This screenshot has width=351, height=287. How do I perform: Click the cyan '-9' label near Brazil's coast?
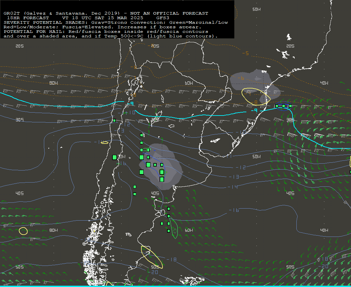[x=254, y=111]
